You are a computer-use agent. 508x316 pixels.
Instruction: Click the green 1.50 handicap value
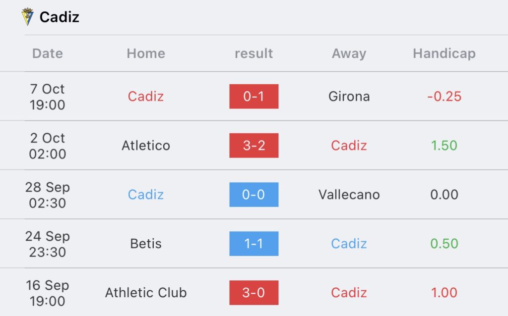[444, 146]
